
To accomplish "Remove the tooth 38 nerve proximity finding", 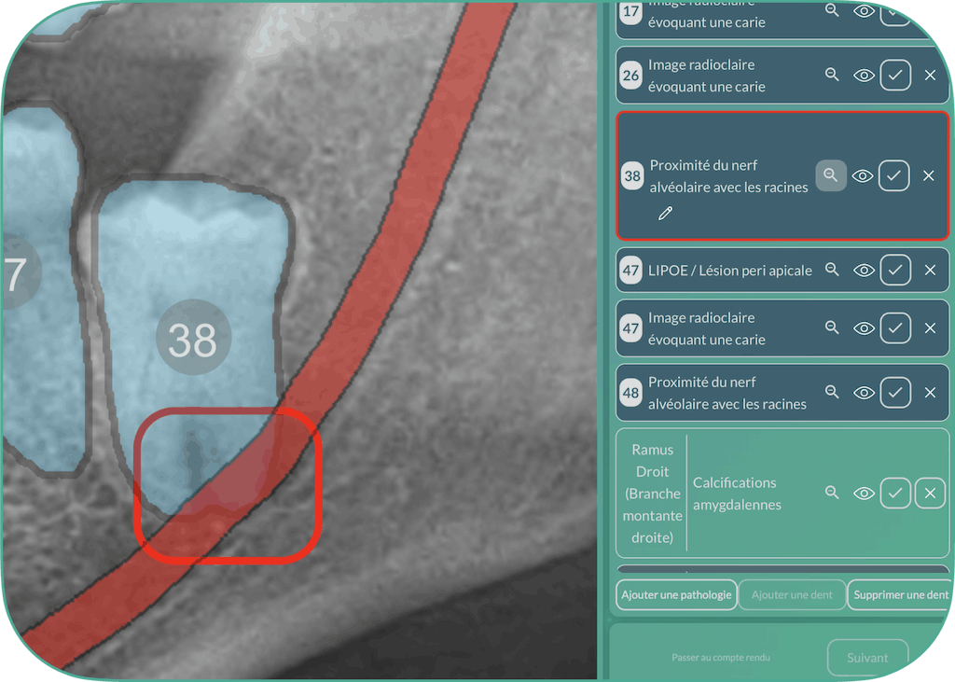I will point(928,175).
